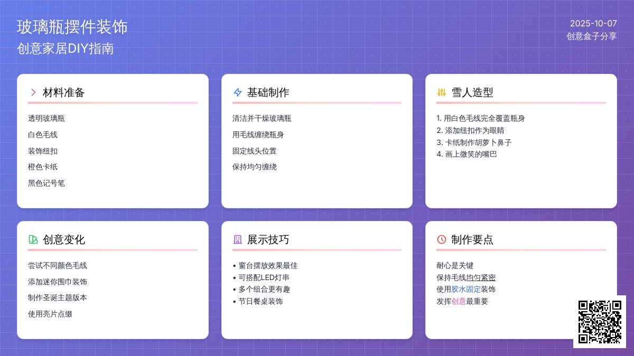The width and height of the screenshot is (634, 356).
Task: Click the 用毛线缠绕瓶身 step
Action: tap(258, 134)
